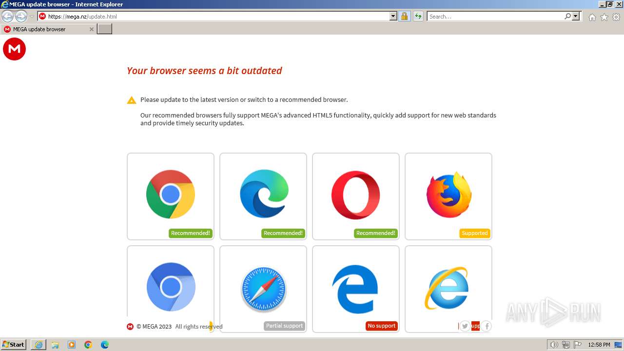Click the Partial support badge under Safari
624x351 pixels.
tap(284, 326)
